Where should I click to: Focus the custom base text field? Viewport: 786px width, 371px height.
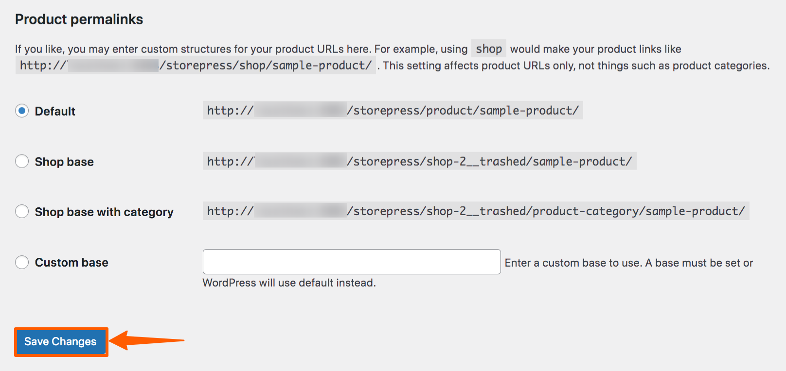[x=351, y=262]
